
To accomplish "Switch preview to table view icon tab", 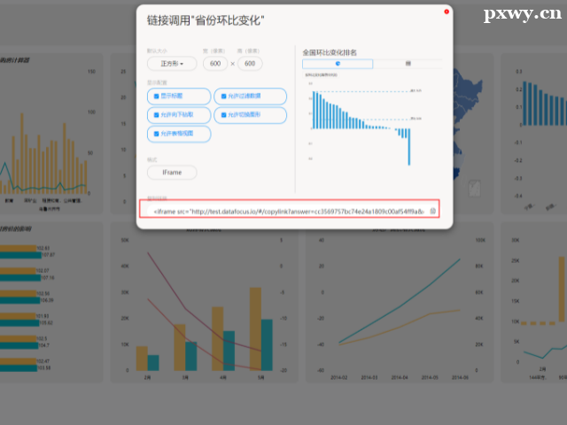I will click(408, 65).
